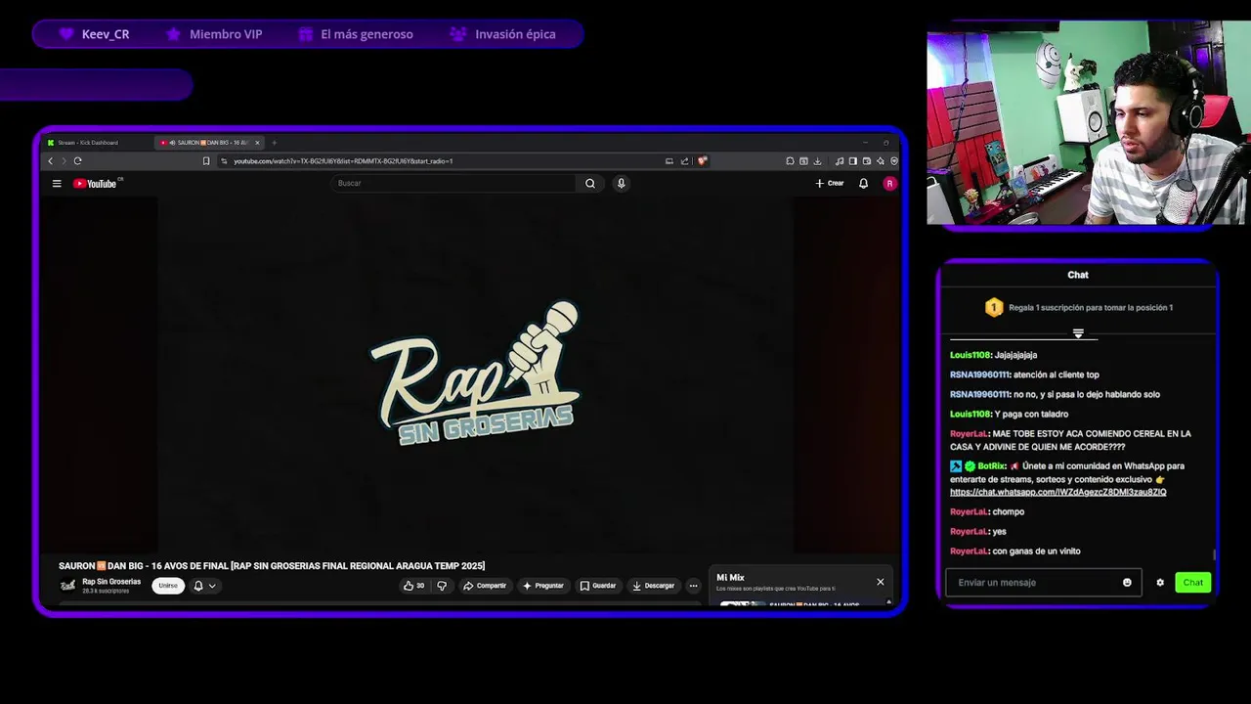Click the YouTube Buscar search field
Screen dimensions: 1251x704
454,184
